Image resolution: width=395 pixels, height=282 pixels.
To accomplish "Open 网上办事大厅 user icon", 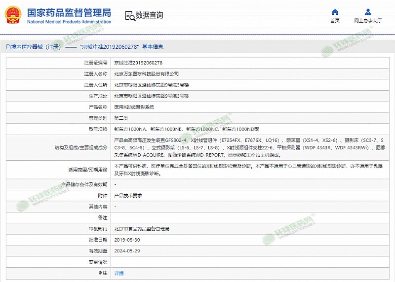I will coord(368,12).
